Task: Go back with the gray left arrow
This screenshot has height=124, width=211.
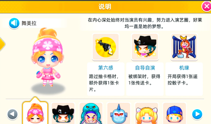Action: click(x=13, y=114)
